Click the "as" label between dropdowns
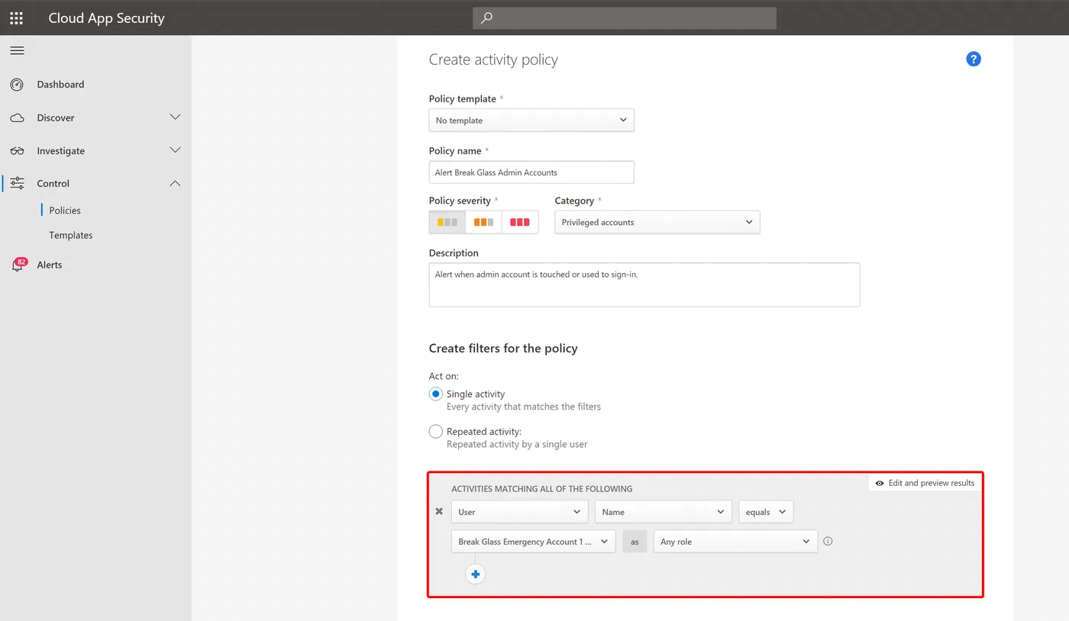This screenshot has height=621, width=1069. click(635, 542)
